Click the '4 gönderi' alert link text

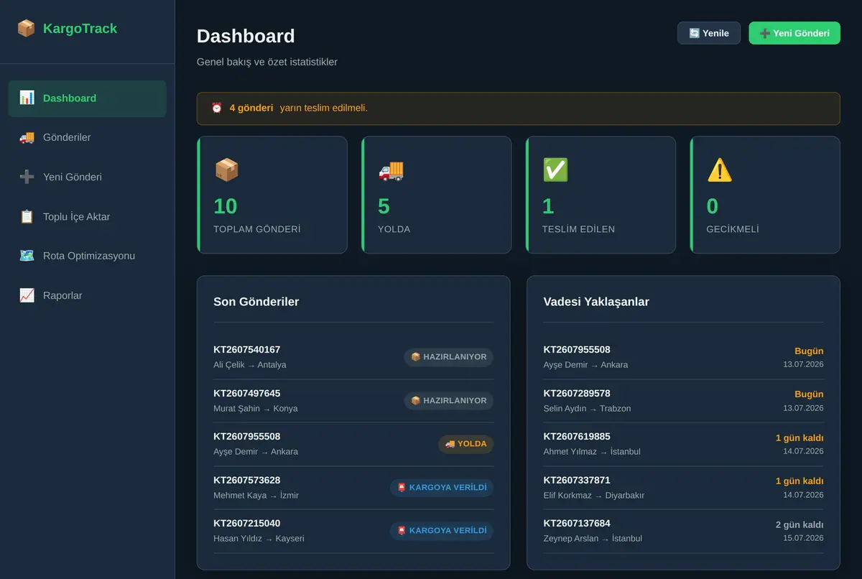(251, 108)
